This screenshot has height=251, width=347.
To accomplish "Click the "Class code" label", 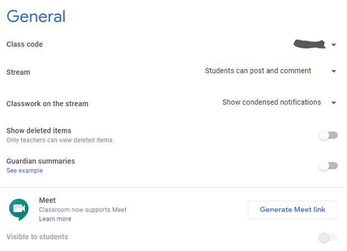I will coord(24,44).
